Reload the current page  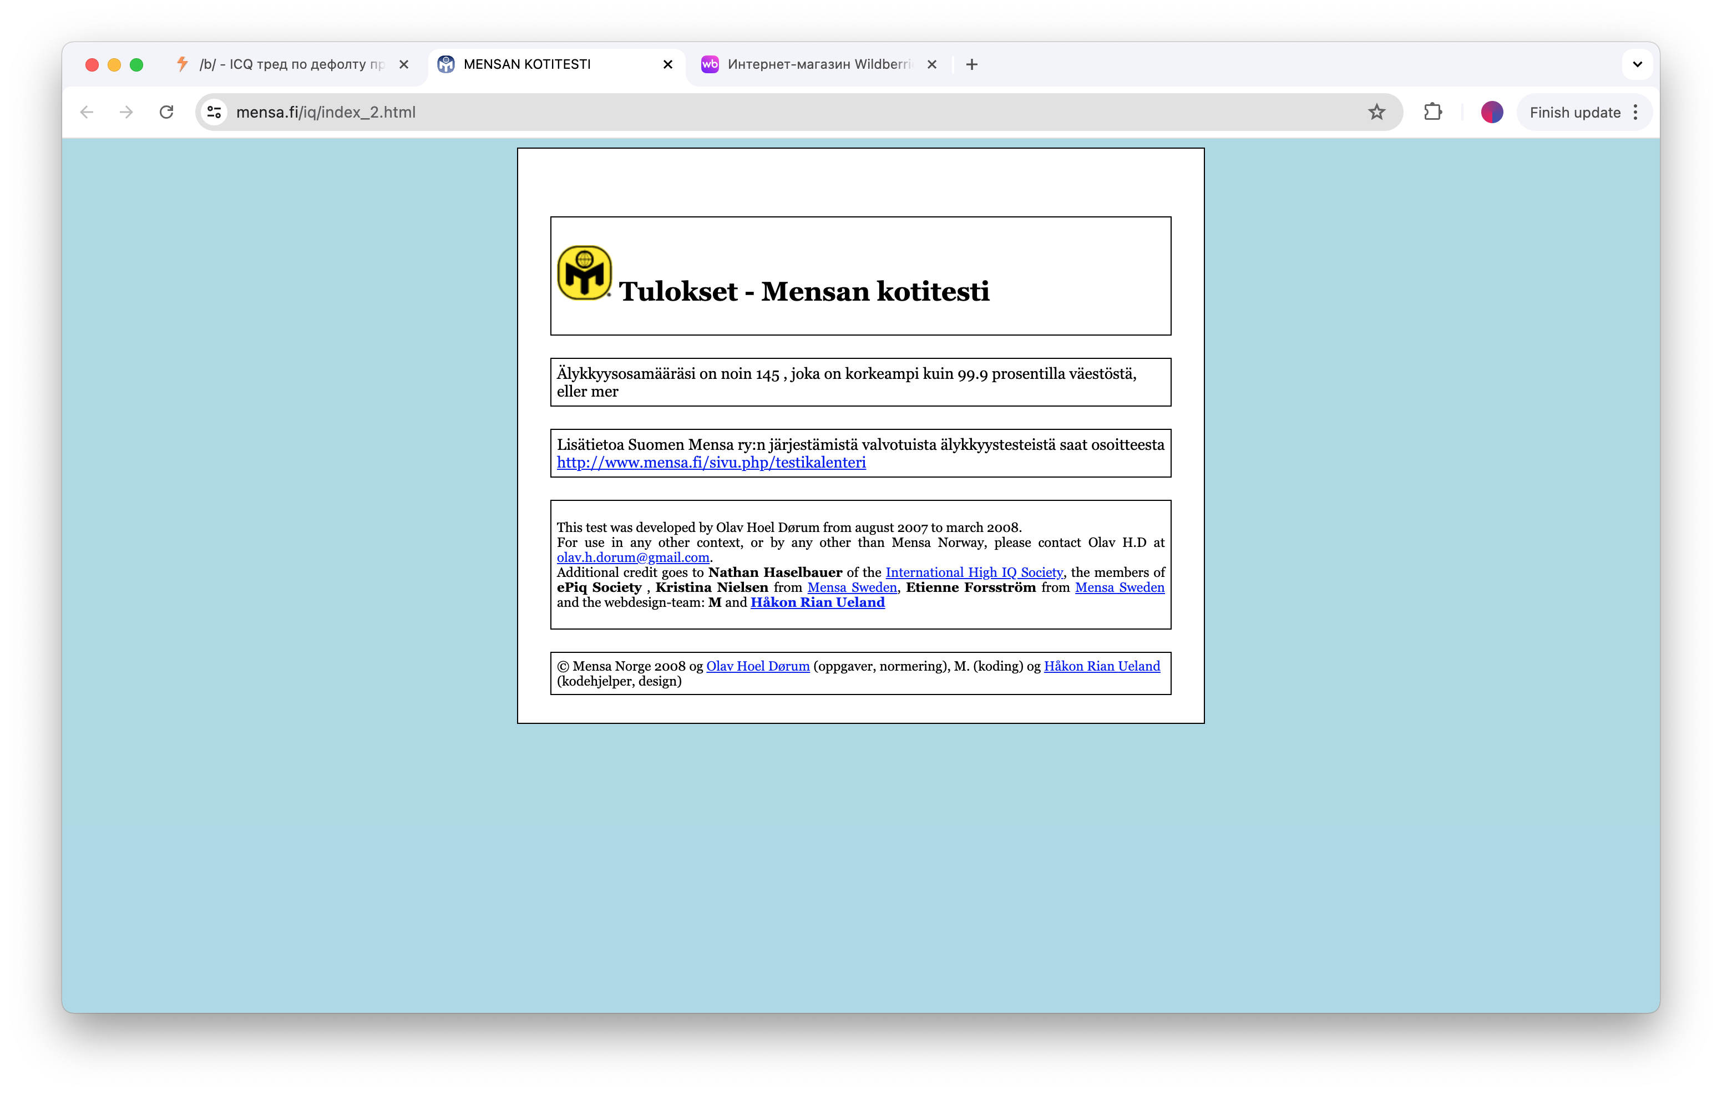point(166,112)
